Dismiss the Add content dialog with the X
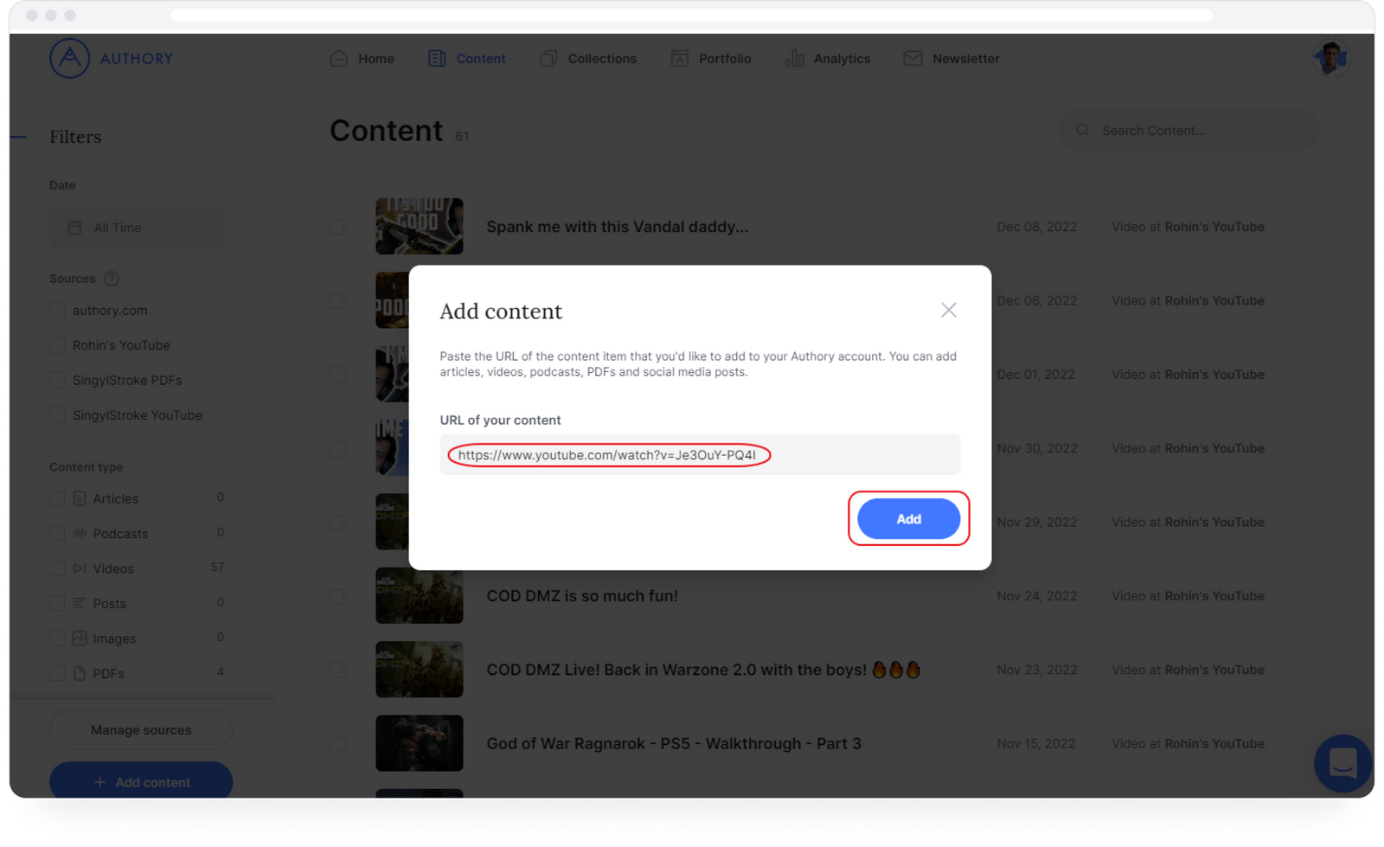 click(948, 310)
